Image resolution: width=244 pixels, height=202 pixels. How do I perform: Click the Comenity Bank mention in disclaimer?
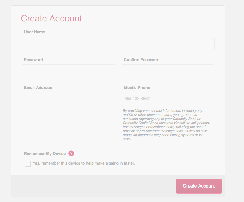click(x=185, y=119)
